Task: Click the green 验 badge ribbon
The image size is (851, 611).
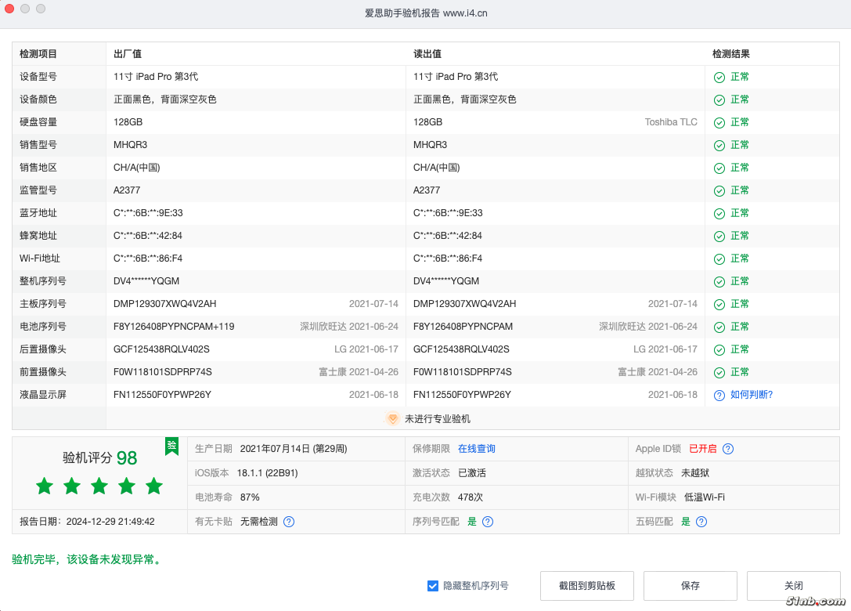Action: (x=171, y=446)
